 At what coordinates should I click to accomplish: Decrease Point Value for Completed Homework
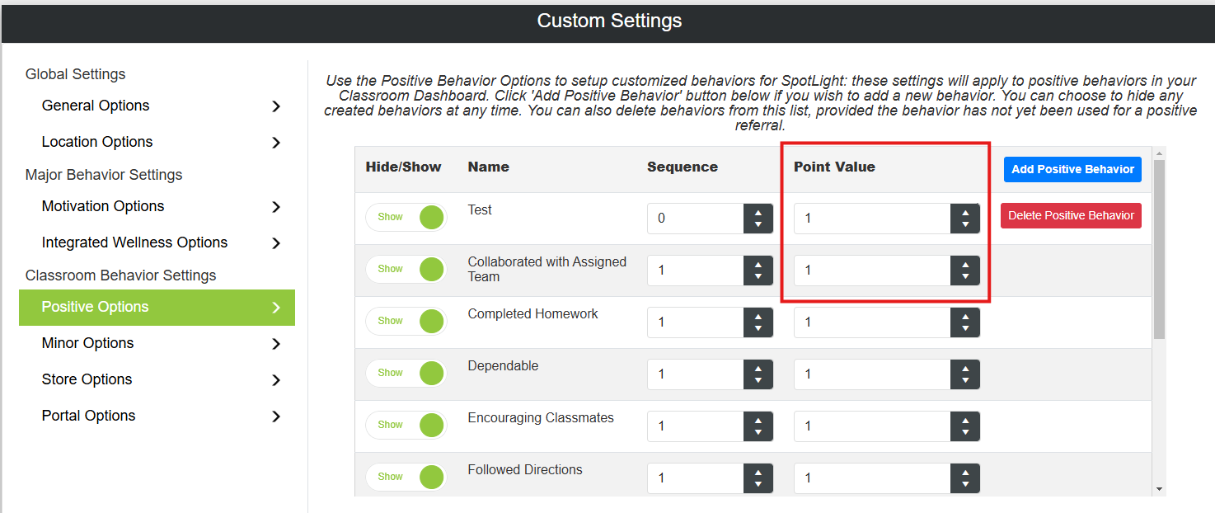(965, 328)
